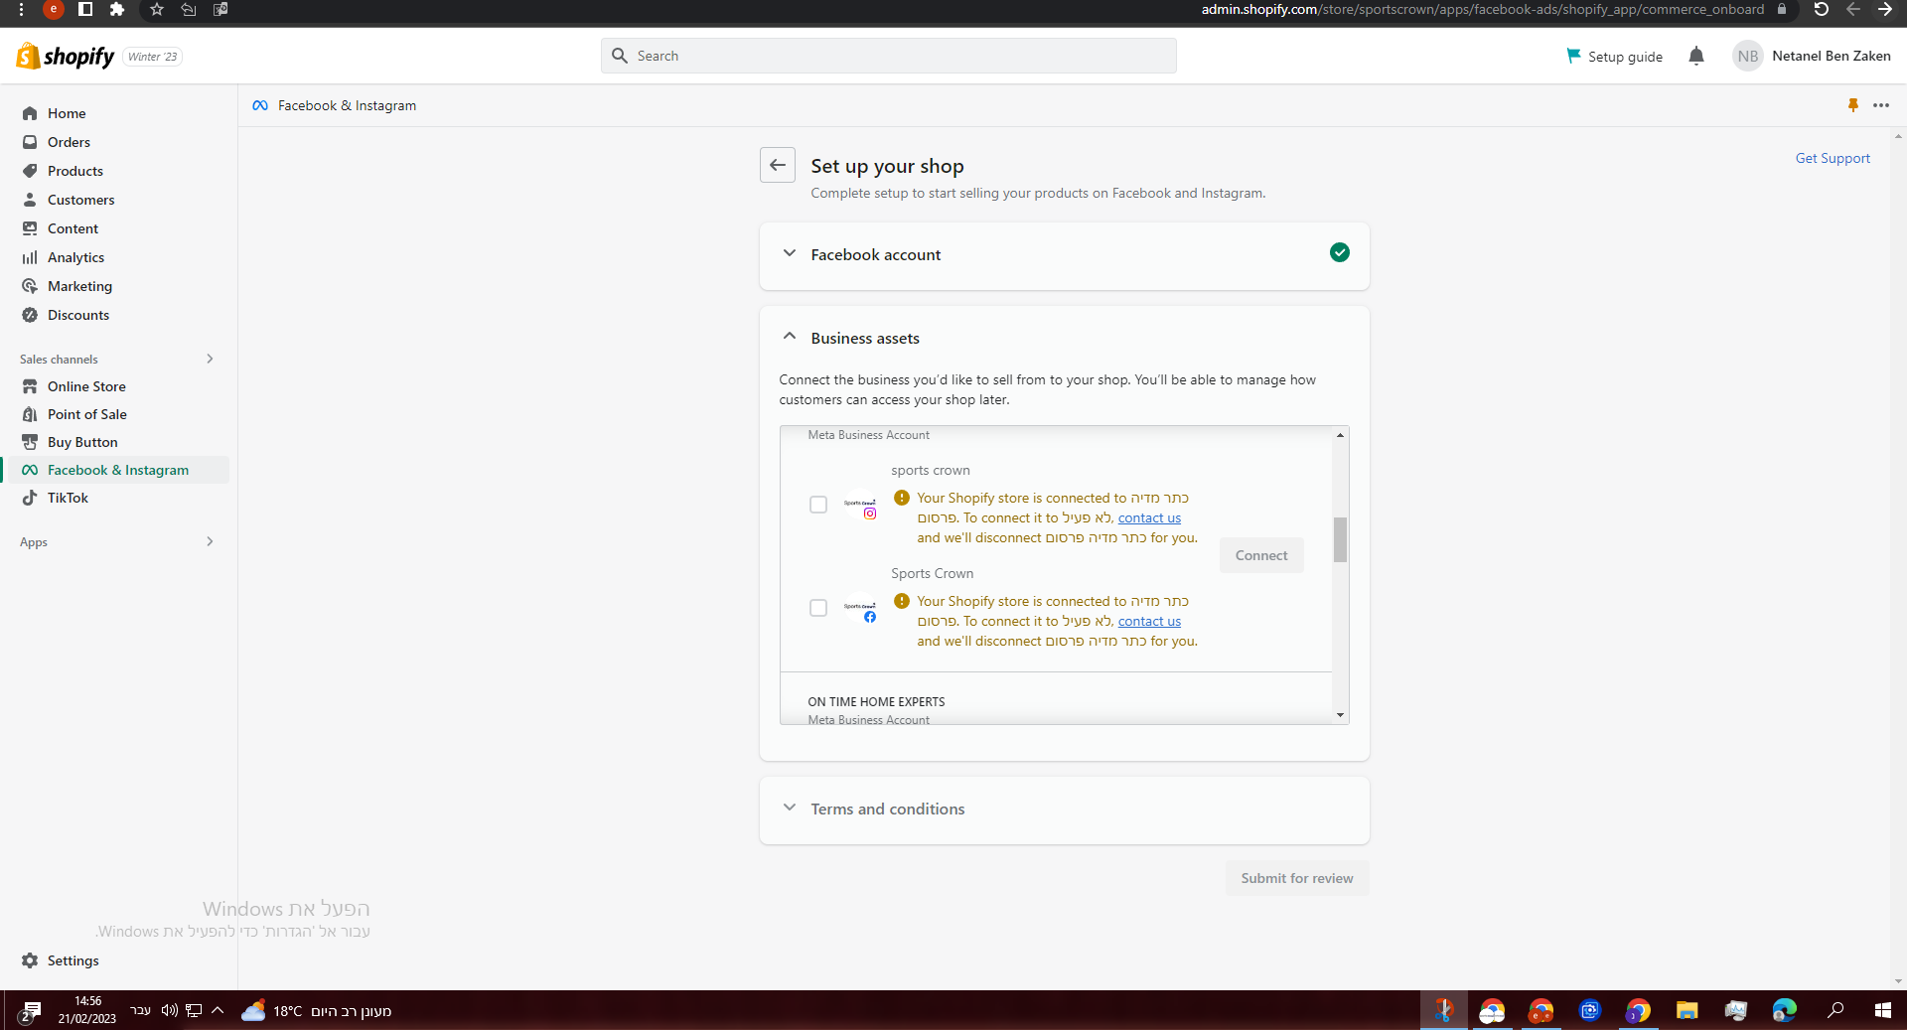
Task: Click the business assets list scrollbar thumb
Action: [1340, 539]
